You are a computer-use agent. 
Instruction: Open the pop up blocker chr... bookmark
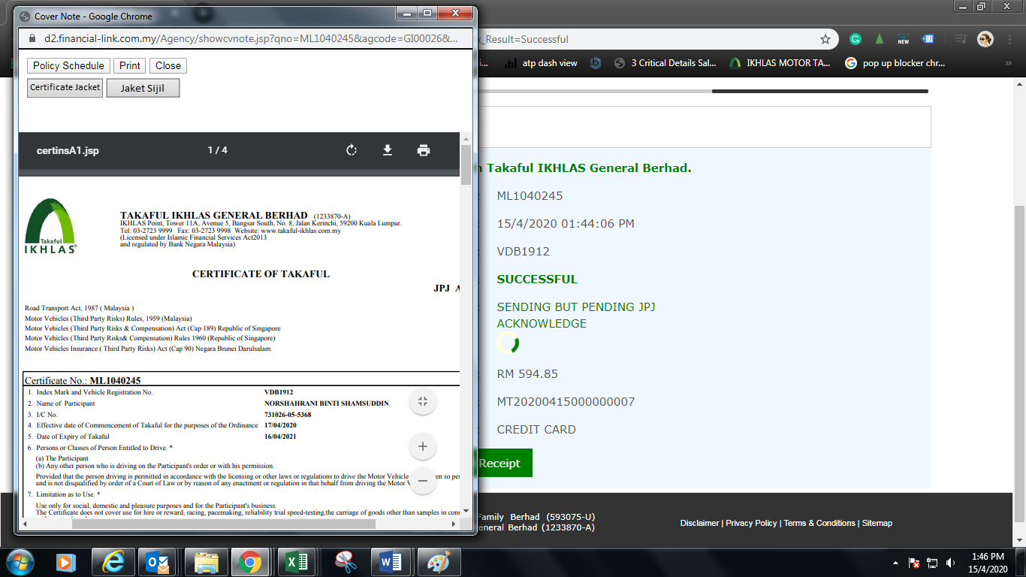coord(895,63)
